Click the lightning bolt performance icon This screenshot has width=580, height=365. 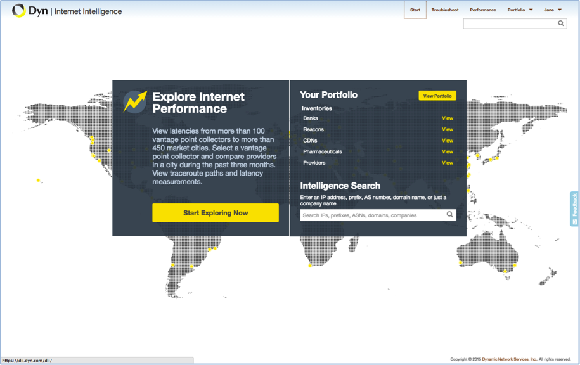click(x=135, y=101)
